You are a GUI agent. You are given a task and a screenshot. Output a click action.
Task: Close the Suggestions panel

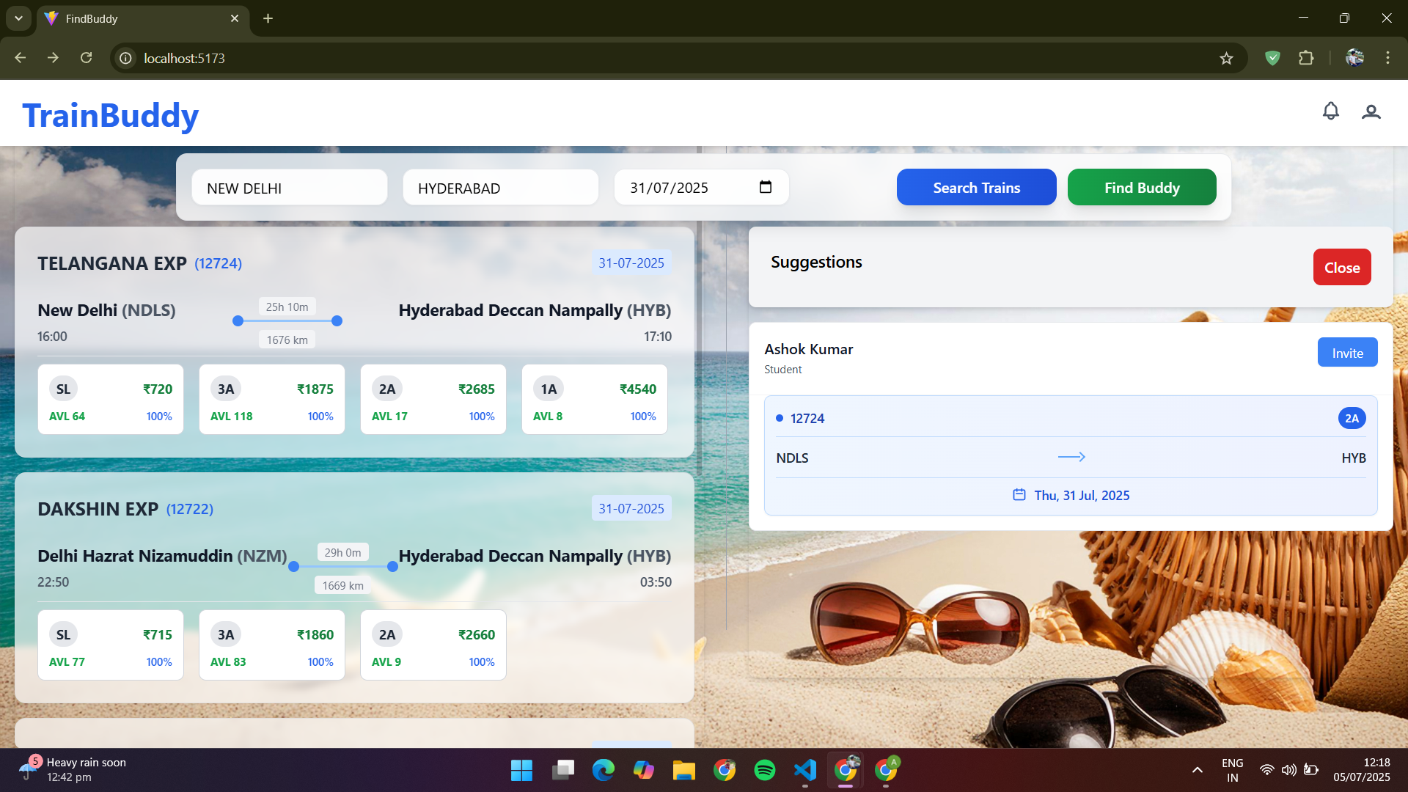coord(1341,267)
